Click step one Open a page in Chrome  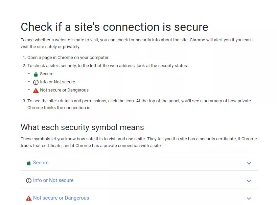coord(68,58)
